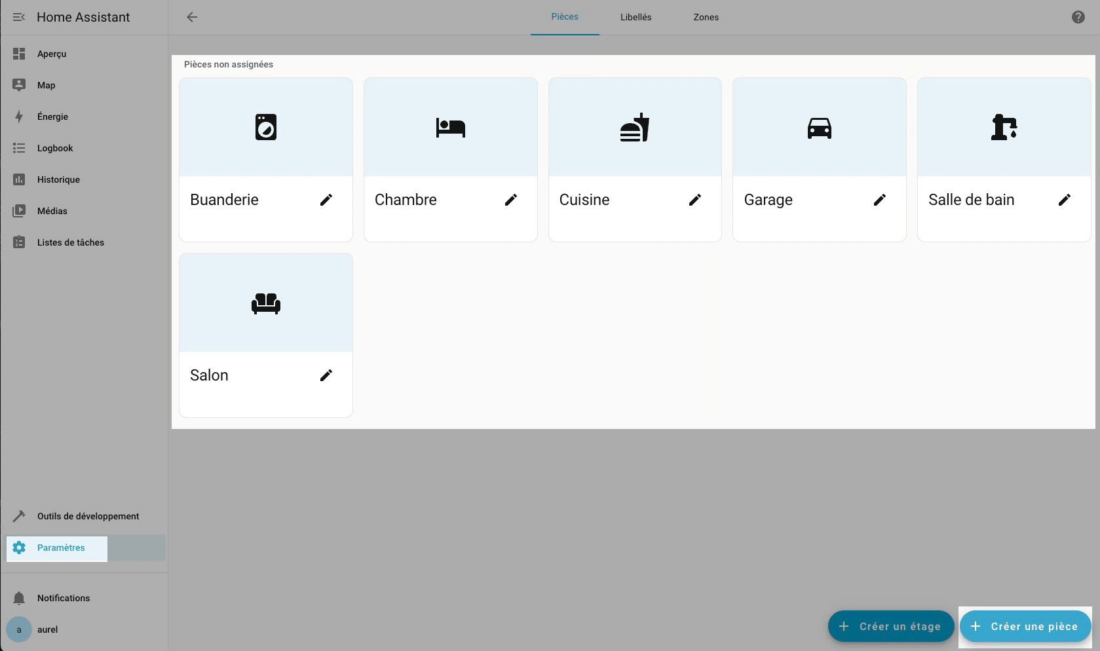Open the Logbook sidebar entry
This screenshot has width=1100, height=651.
(85, 148)
